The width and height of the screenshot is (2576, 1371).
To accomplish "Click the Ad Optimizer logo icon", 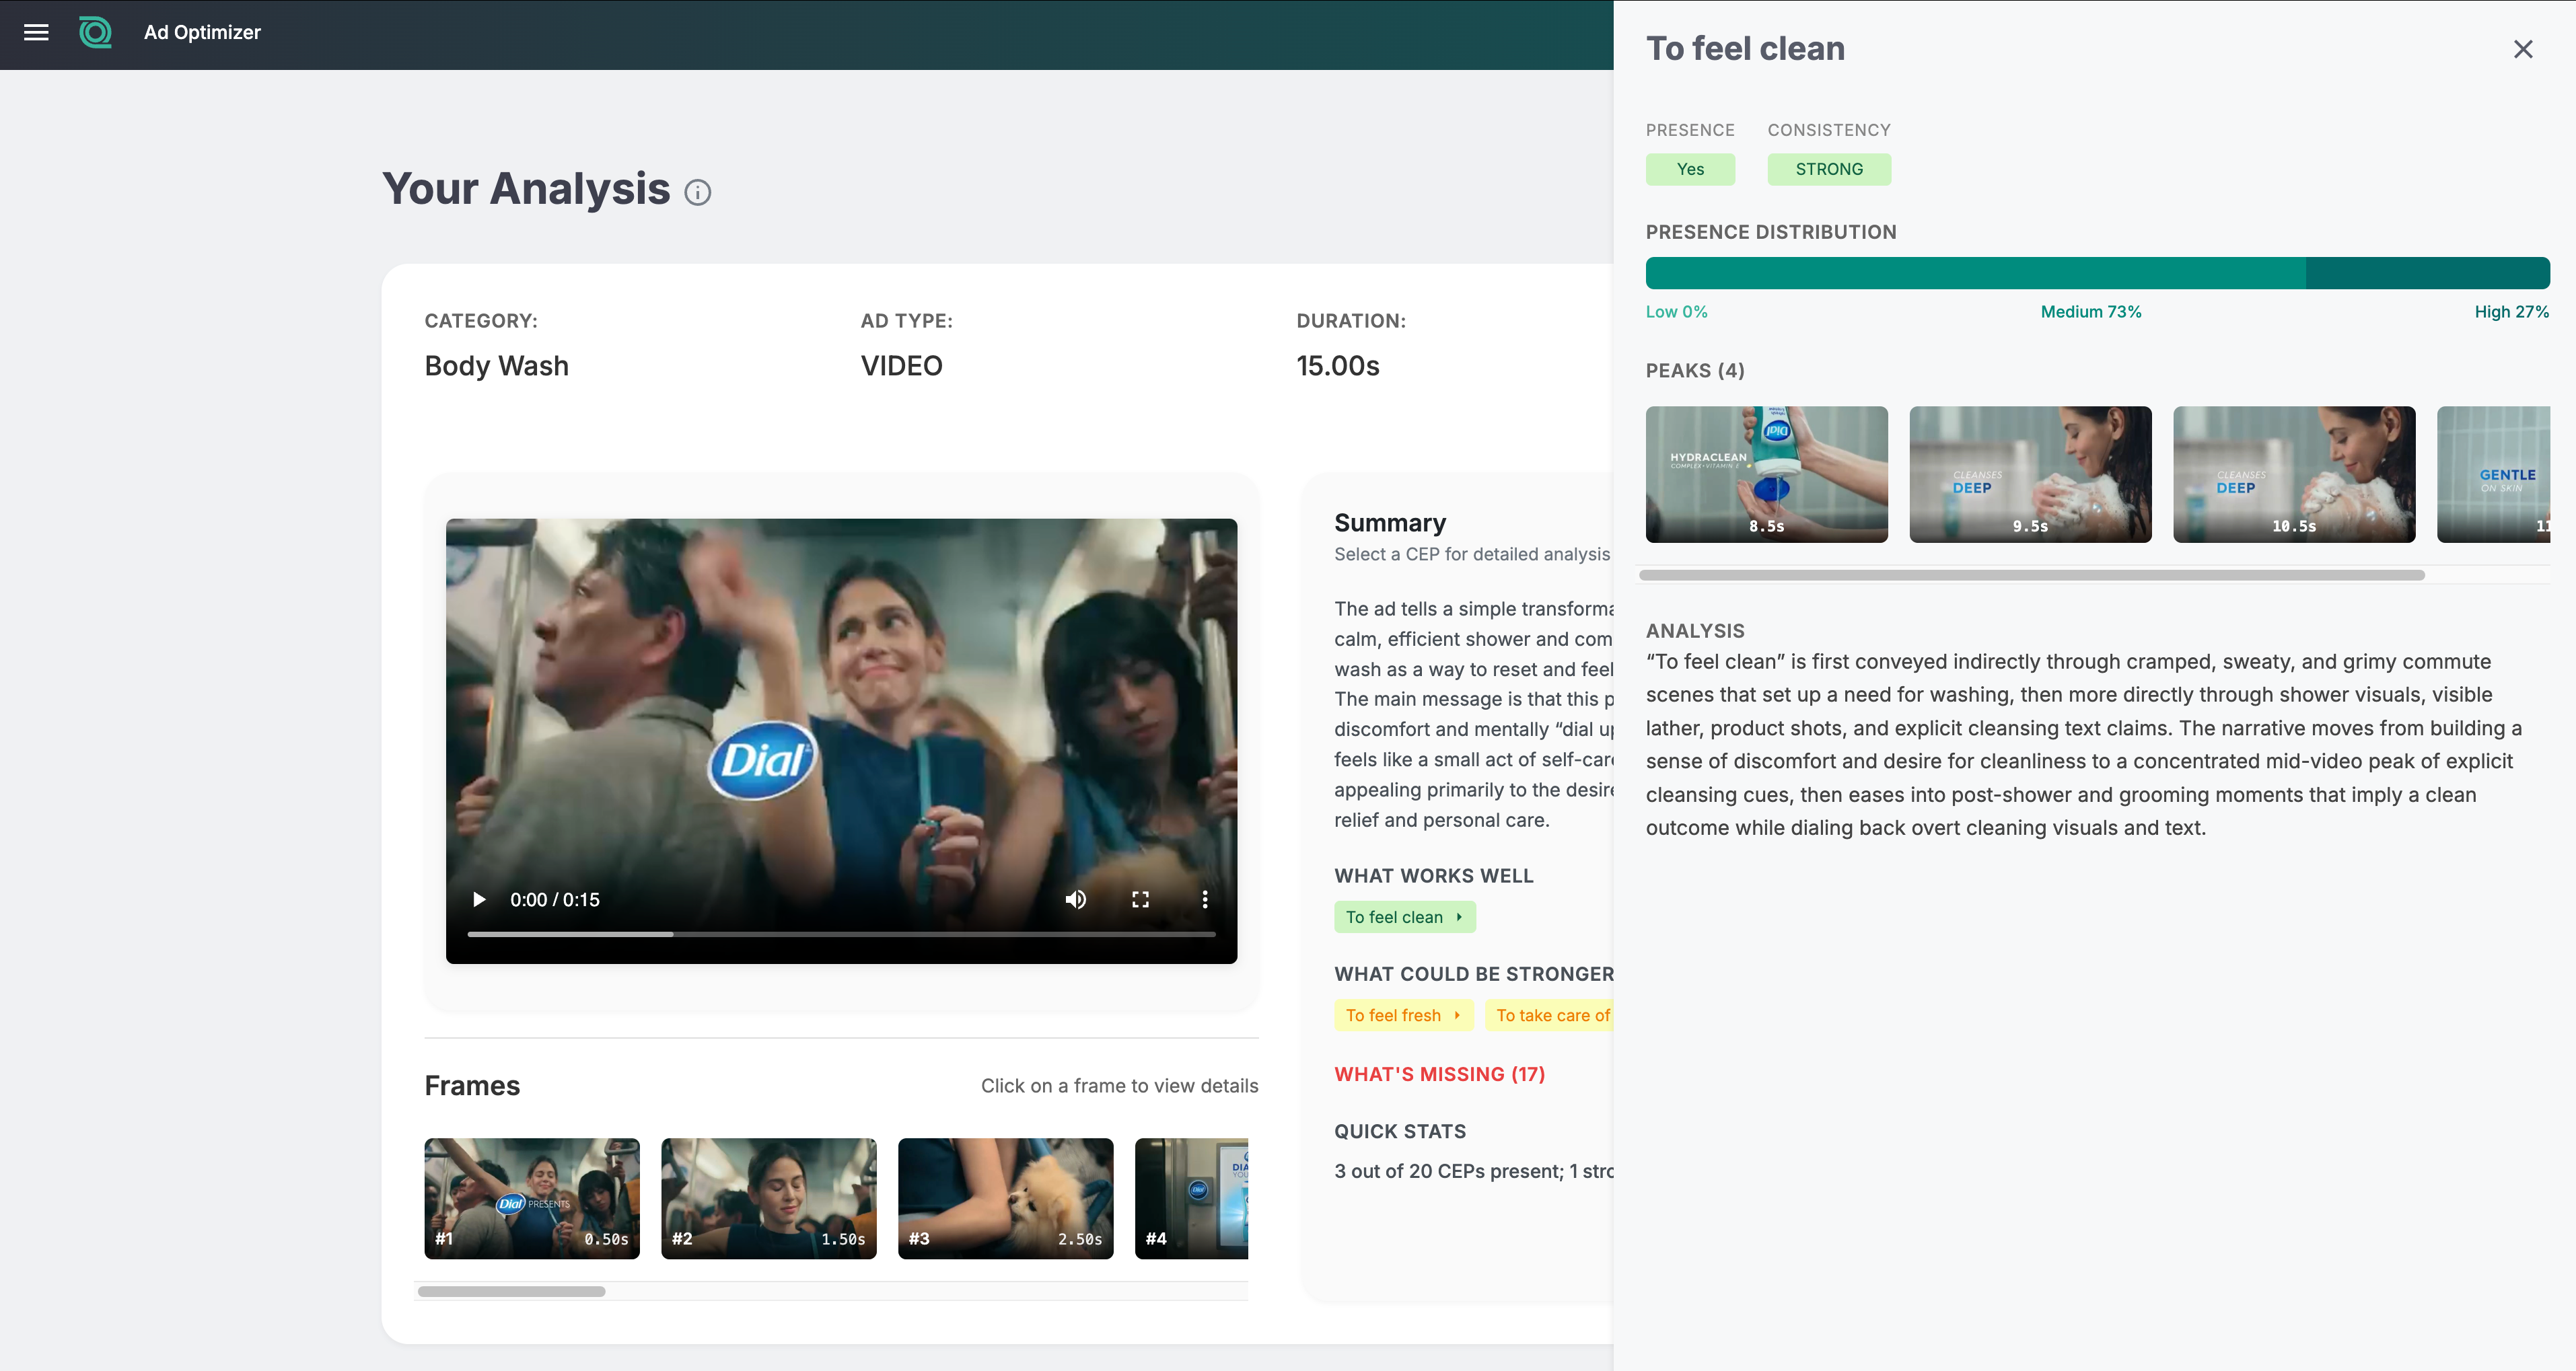I will point(95,32).
